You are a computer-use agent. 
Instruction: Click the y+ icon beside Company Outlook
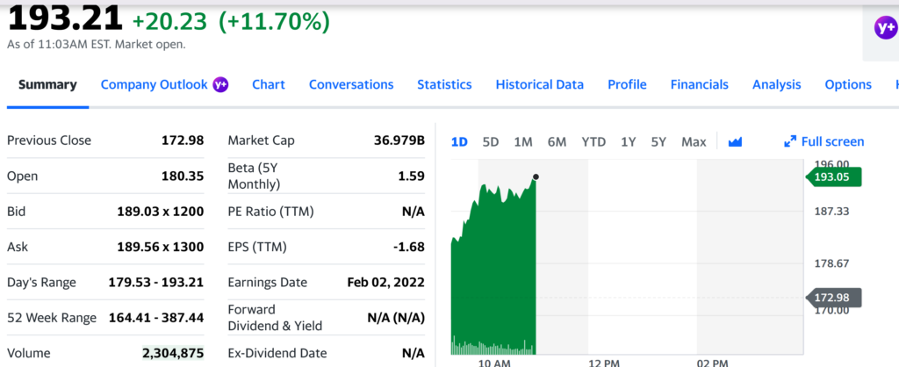coord(221,84)
